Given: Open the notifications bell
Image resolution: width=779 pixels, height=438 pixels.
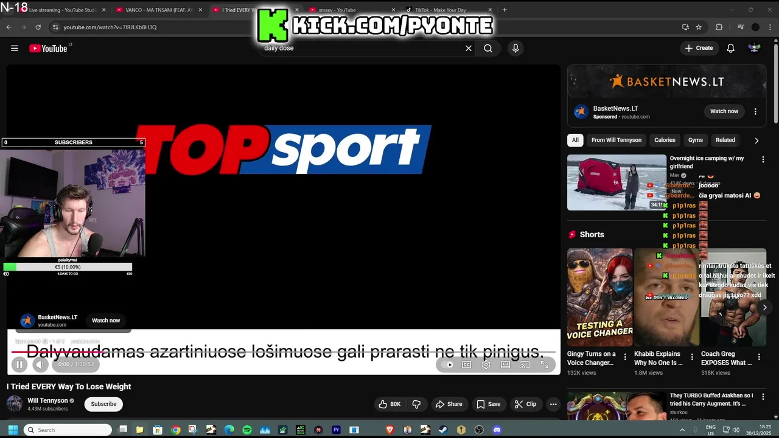Looking at the screenshot, I should [x=730, y=48].
